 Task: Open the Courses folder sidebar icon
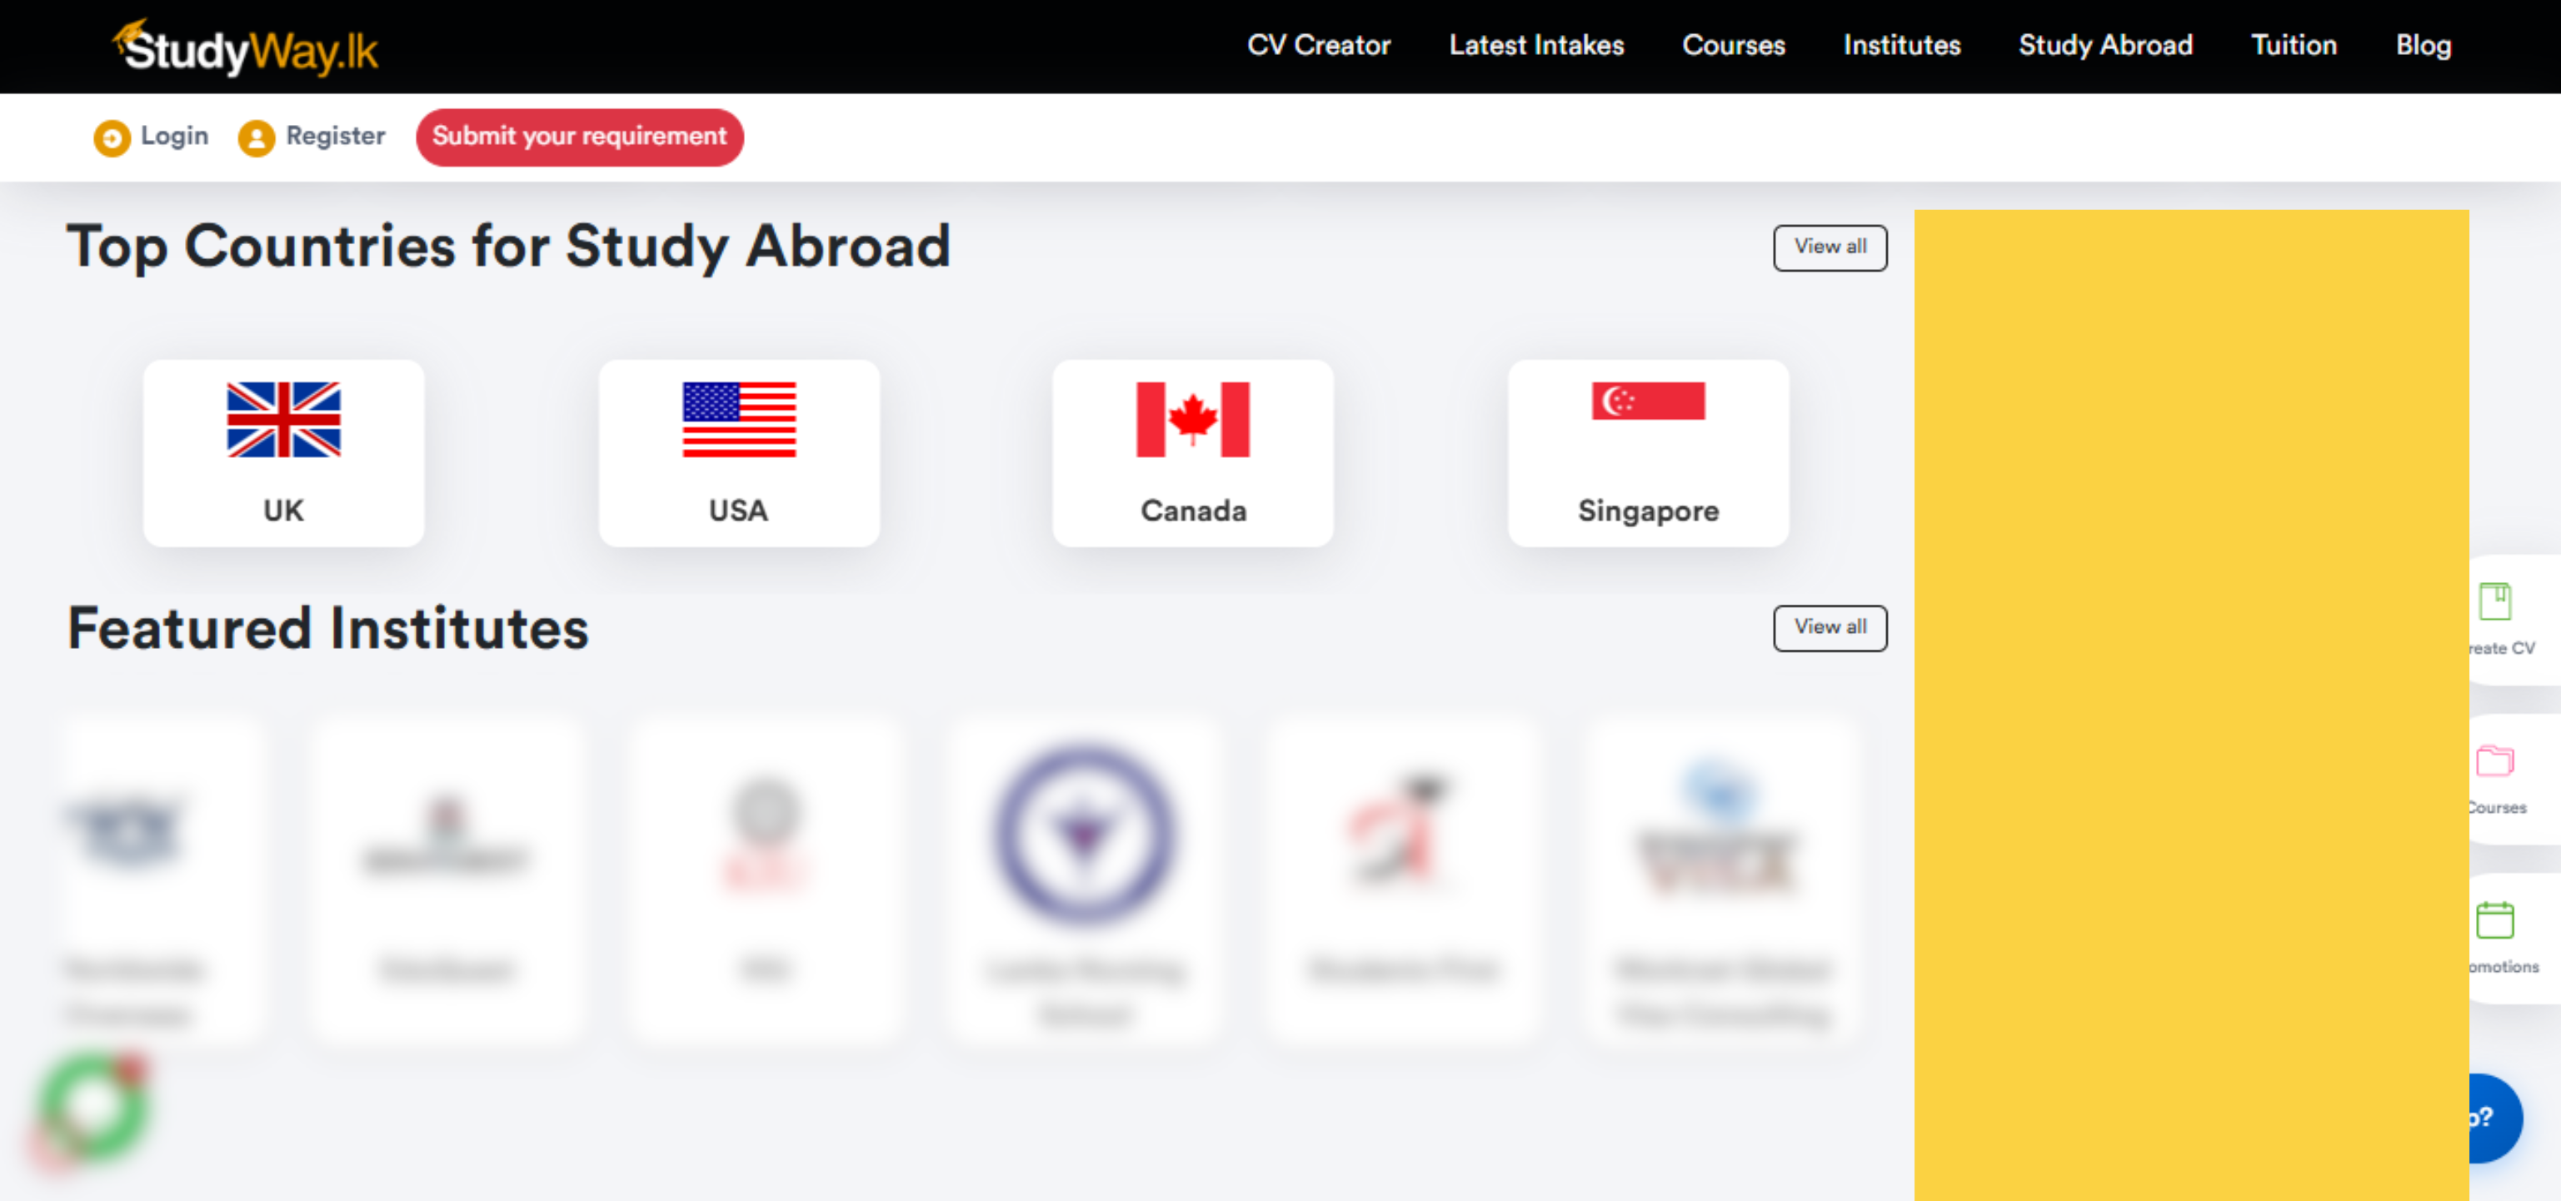pyautogui.click(x=2494, y=761)
